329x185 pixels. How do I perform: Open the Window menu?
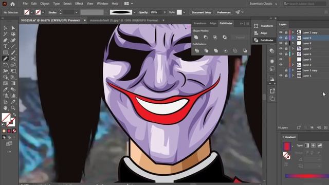[102, 4]
